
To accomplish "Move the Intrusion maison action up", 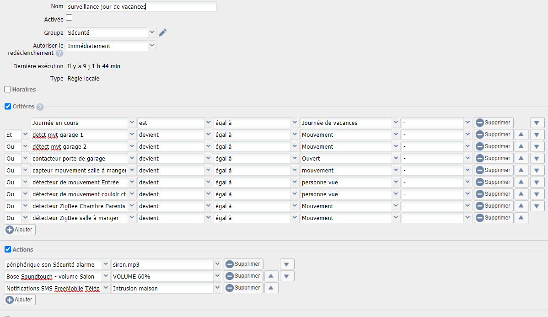I will 271,288.
